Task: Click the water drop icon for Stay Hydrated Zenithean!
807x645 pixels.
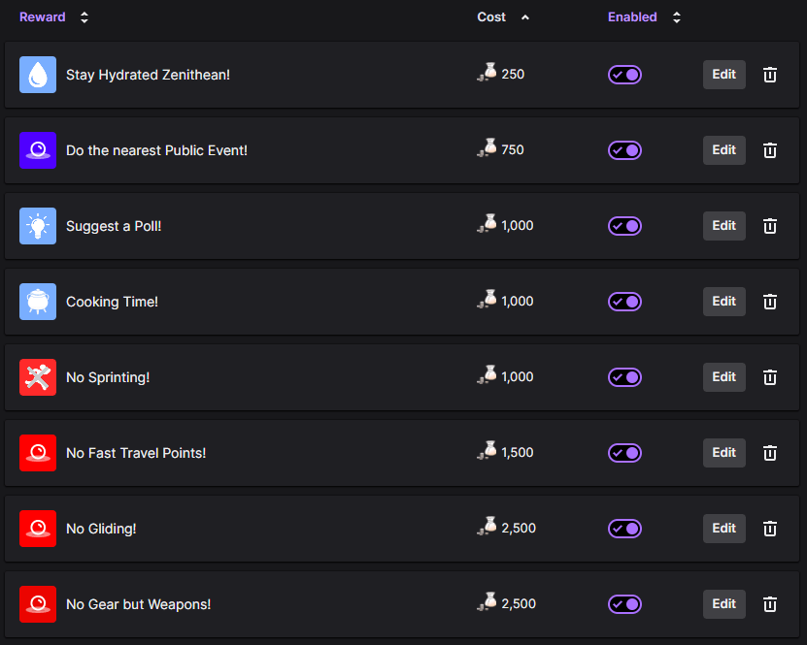Action: click(36, 74)
